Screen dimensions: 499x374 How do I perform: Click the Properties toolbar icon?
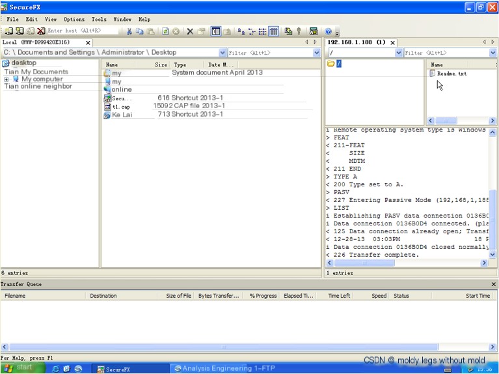point(201,31)
